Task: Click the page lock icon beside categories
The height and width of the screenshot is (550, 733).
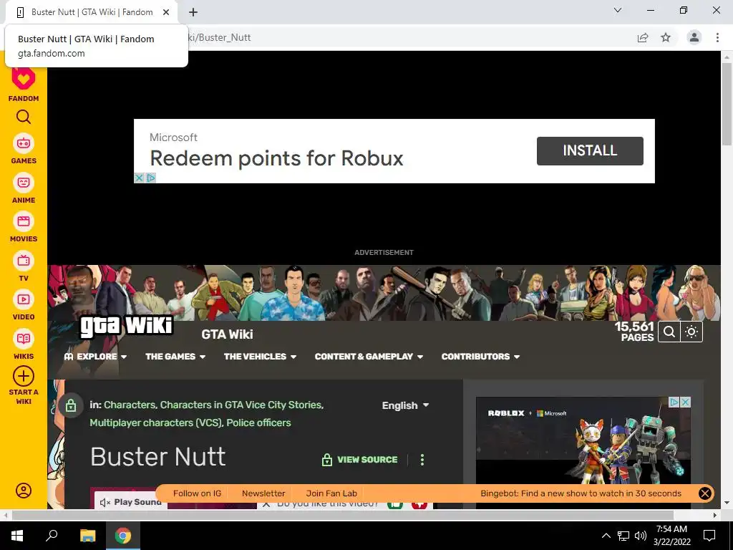Action: (71, 405)
